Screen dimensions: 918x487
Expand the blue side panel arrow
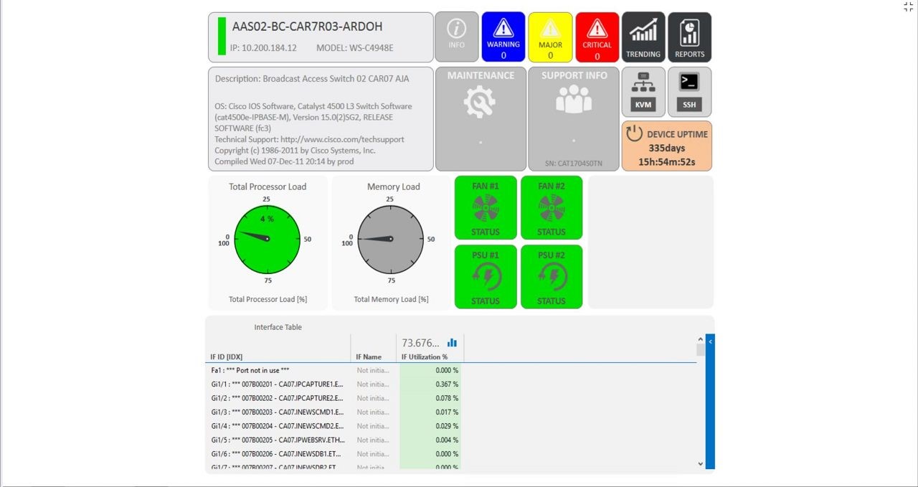click(x=710, y=342)
